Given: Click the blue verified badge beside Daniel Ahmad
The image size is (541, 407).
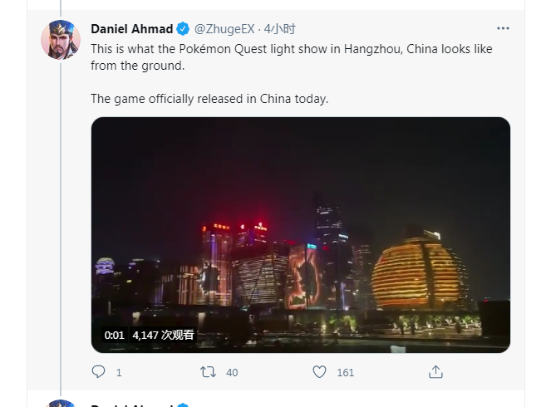Looking at the screenshot, I should pyautogui.click(x=183, y=29).
